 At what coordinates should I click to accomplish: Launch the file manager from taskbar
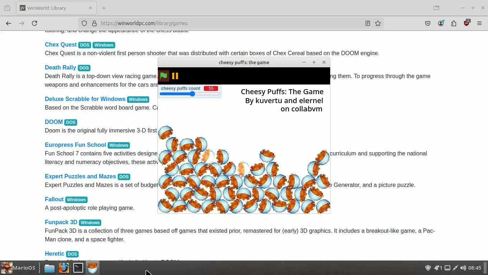tap(49, 268)
